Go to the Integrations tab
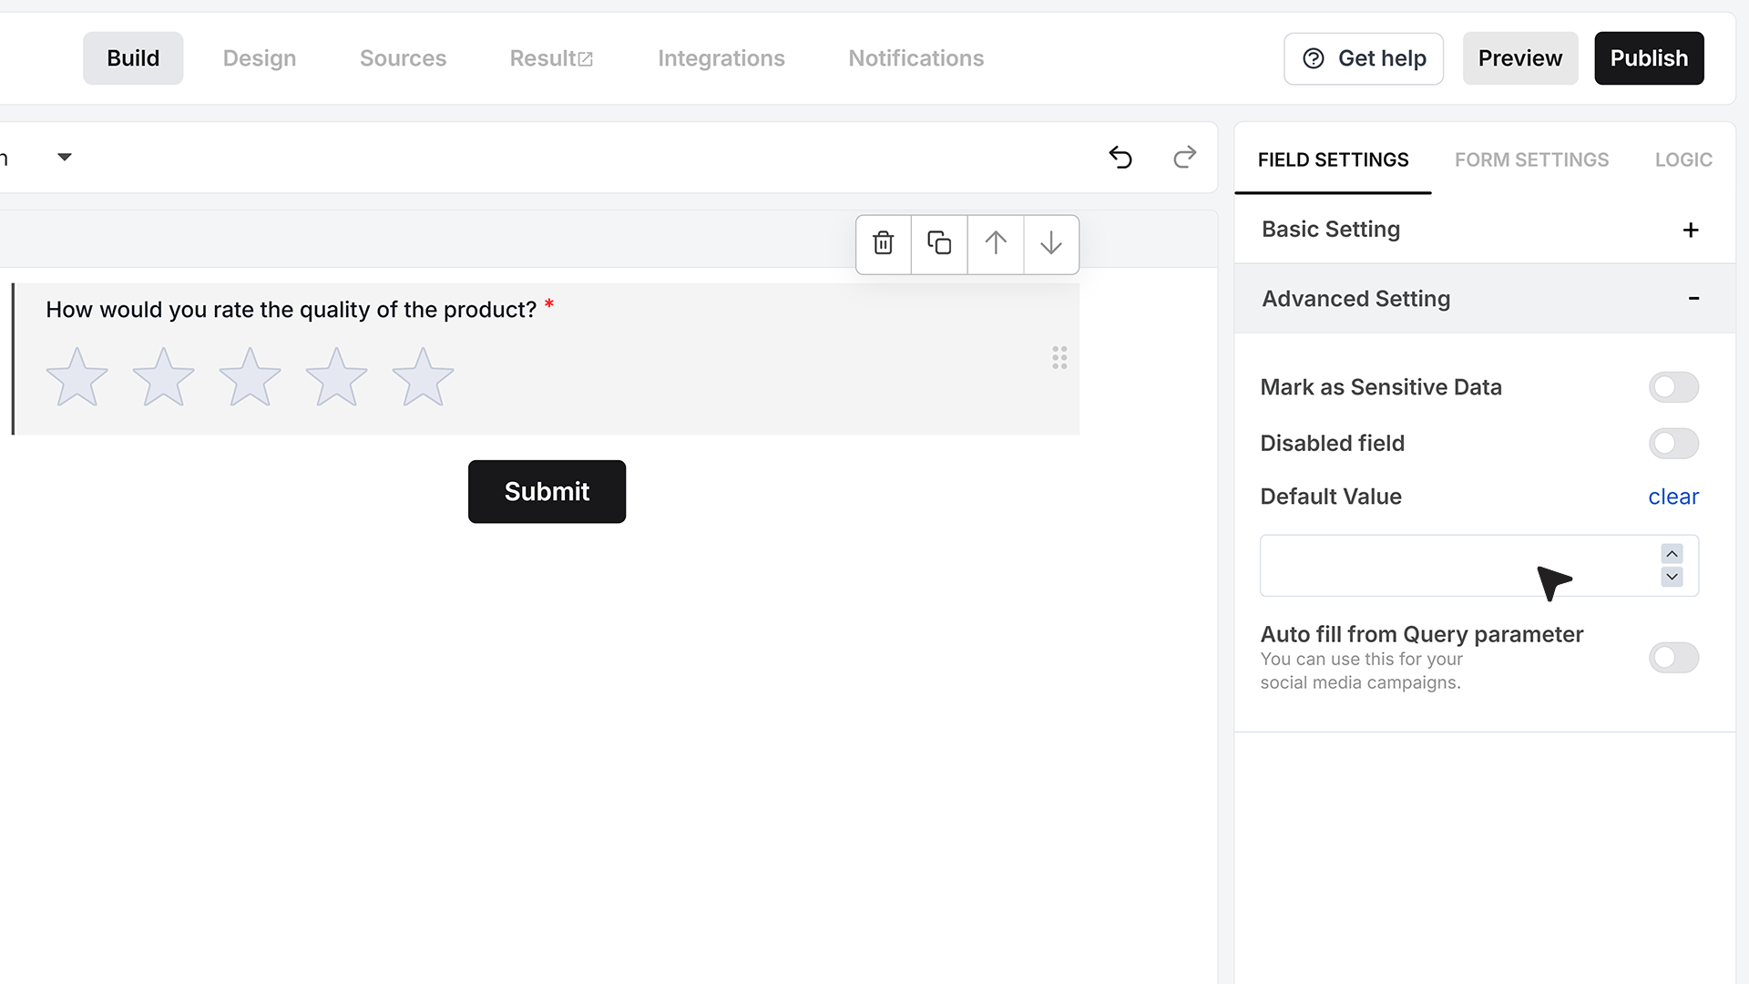Viewport: 1749px width, 984px height. point(721,58)
